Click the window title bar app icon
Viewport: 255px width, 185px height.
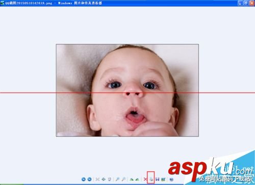2,3
